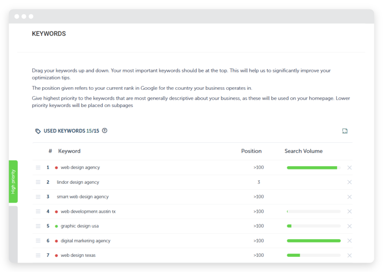Click the Search Volume column header
Viewport: 383px width, 272px height.
(304, 151)
